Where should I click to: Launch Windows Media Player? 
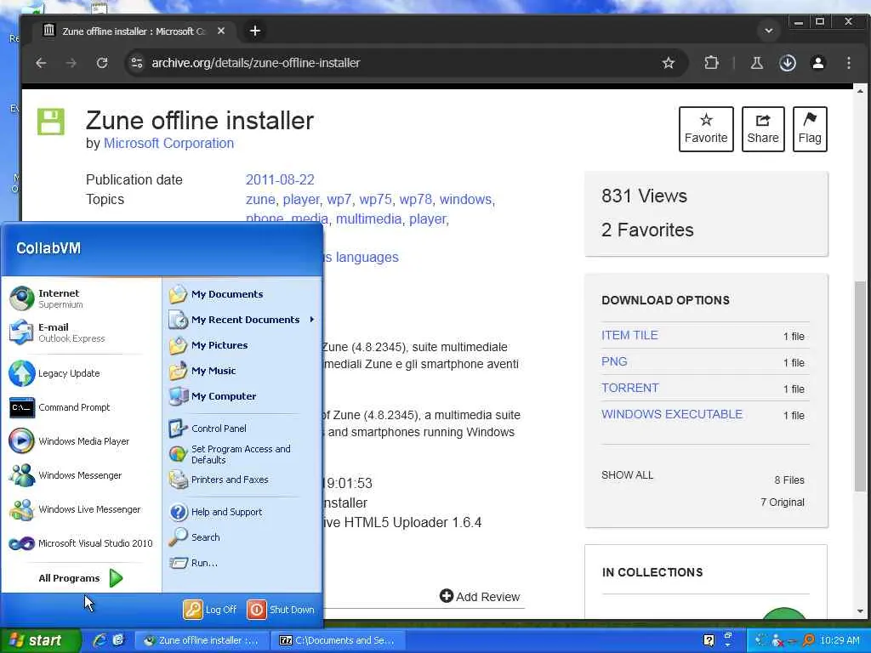(x=81, y=441)
